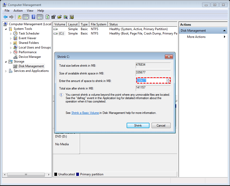Click the amount of space to shrink field

(x=151, y=80)
